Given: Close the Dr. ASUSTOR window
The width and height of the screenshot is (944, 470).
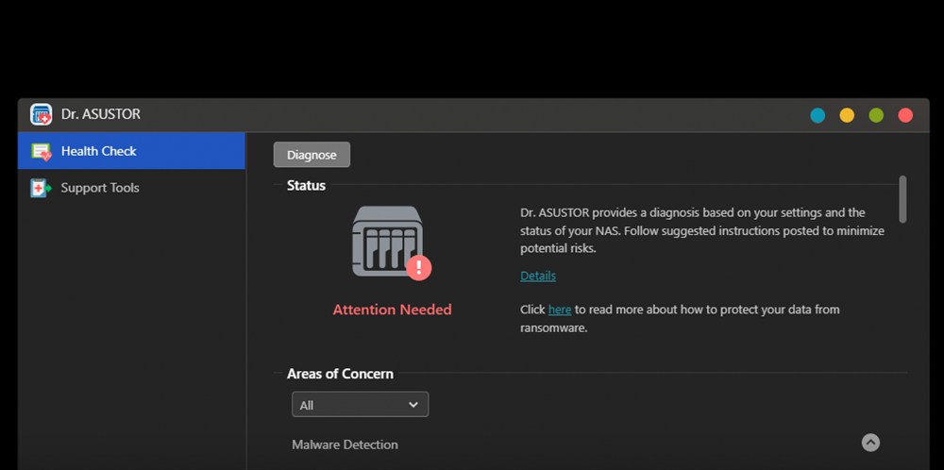Looking at the screenshot, I should 905,115.
